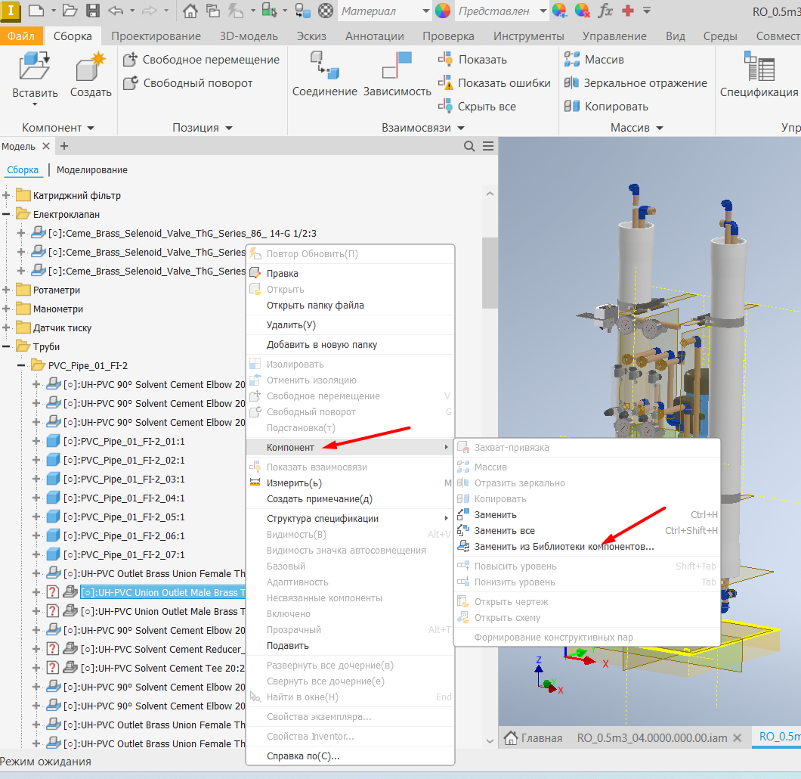
Task: Click the Вставить component icon
Action: pos(34,67)
